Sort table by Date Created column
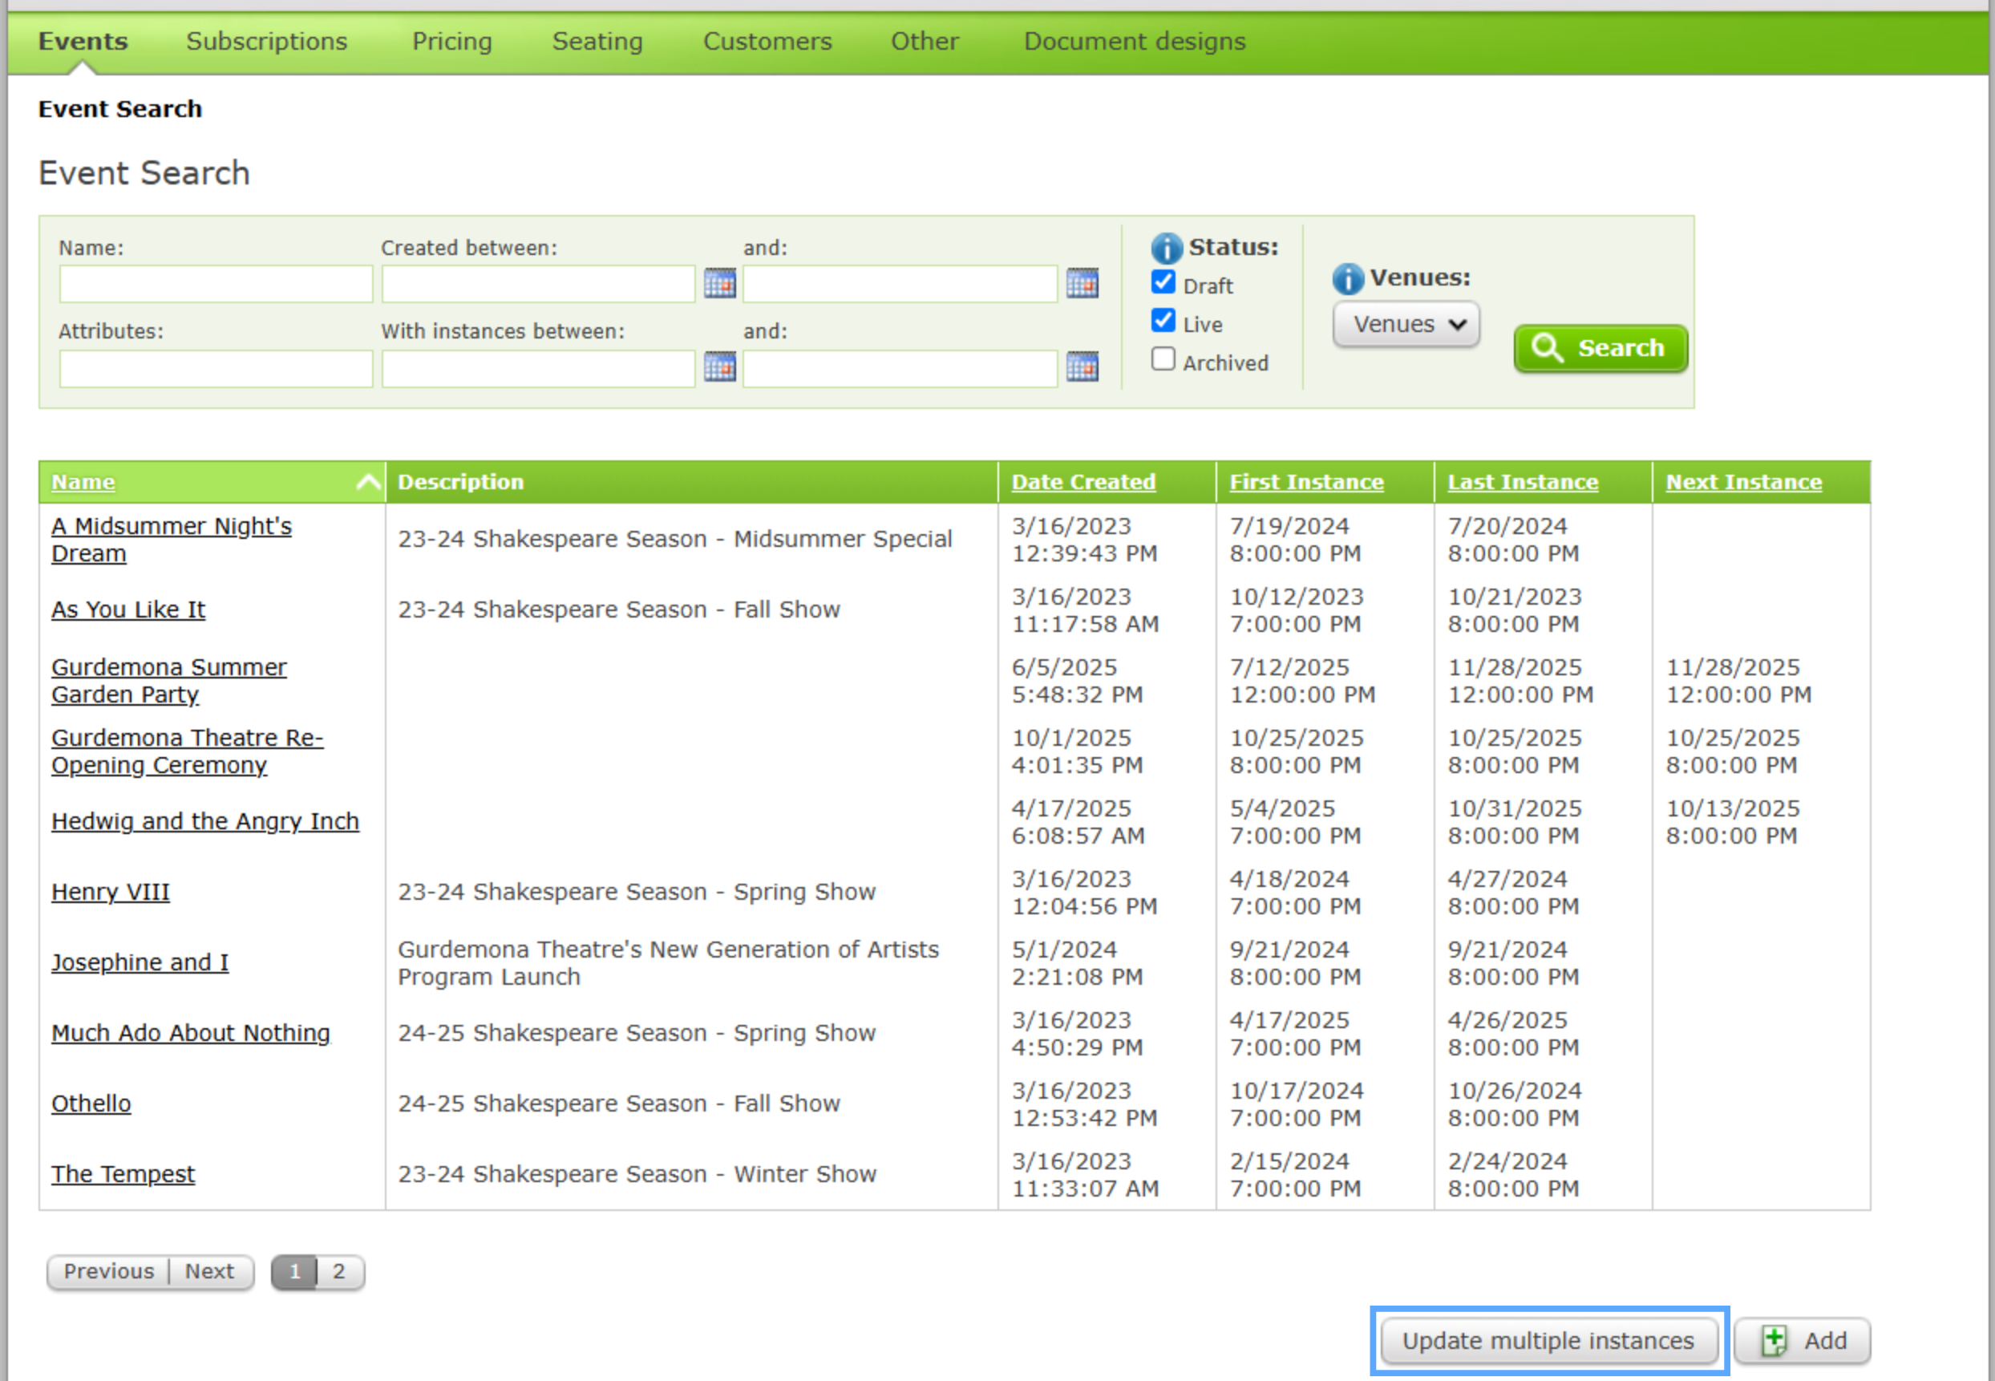The width and height of the screenshot is (1995, 1381). 1082,482
